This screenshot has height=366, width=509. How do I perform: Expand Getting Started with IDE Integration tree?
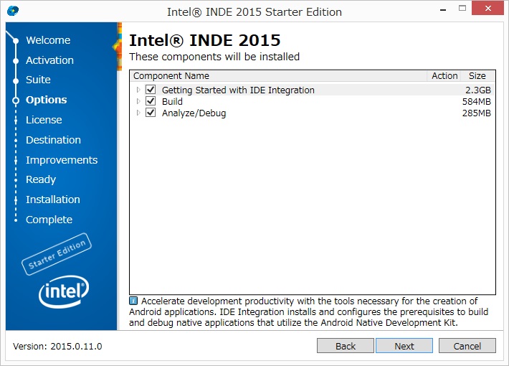[138, 90]
